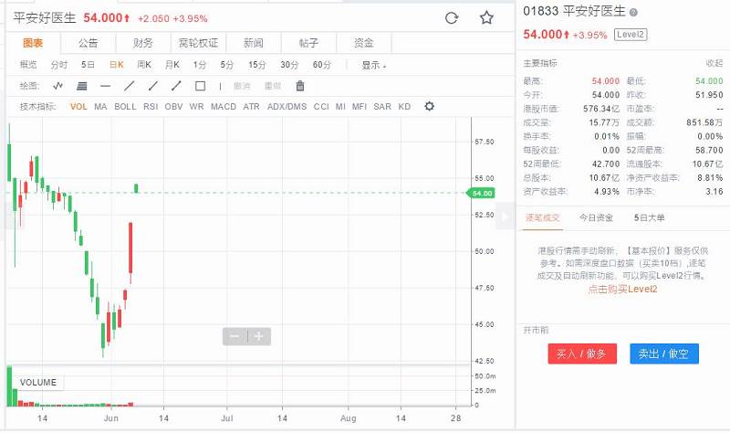Select the parallel lines drawing tool
Screen dimensions: 730x433
(82, 86)
